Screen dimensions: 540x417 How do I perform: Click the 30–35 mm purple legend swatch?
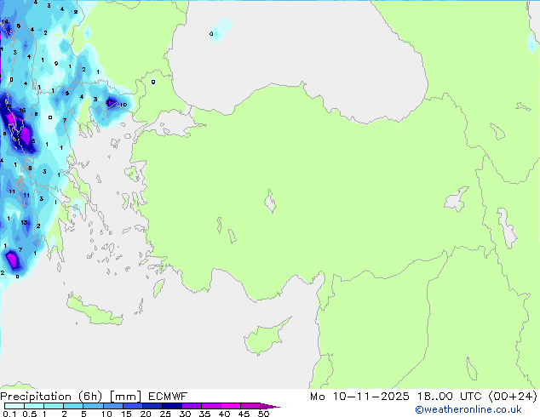click(192, 406)
